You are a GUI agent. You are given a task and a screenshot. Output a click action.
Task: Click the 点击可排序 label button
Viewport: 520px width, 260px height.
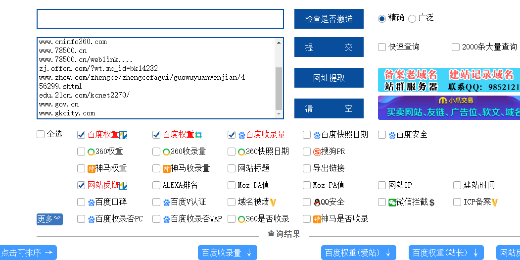[28, 253]
